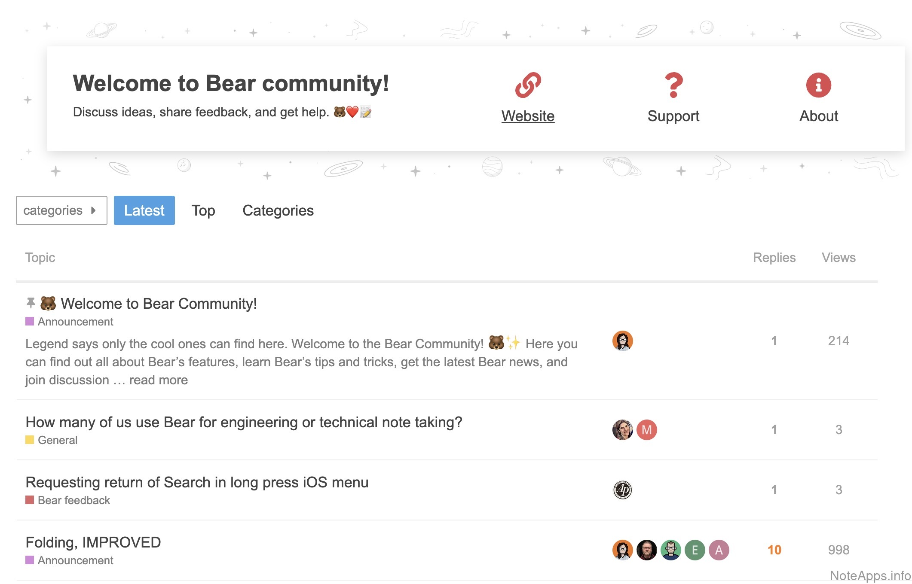Click the pin icon on Welcome topic

pos(31,303)
